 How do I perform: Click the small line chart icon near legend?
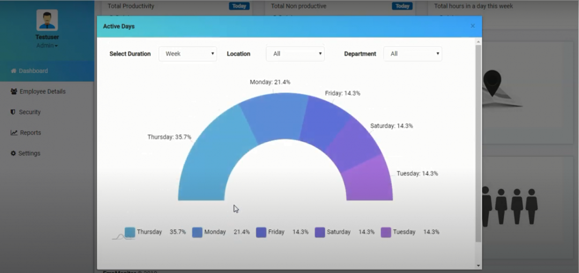click(123, 236)
